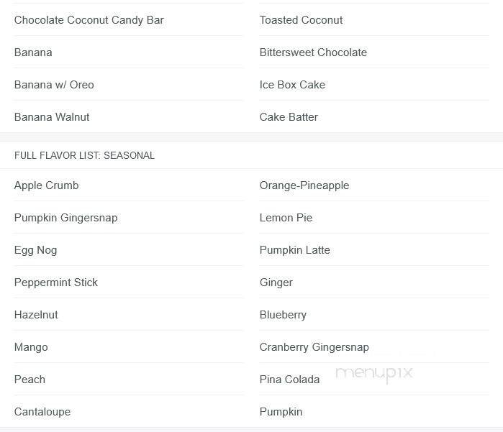Click the Orange-Pineapple flavor
503x432 pixels.
(304, 185)
